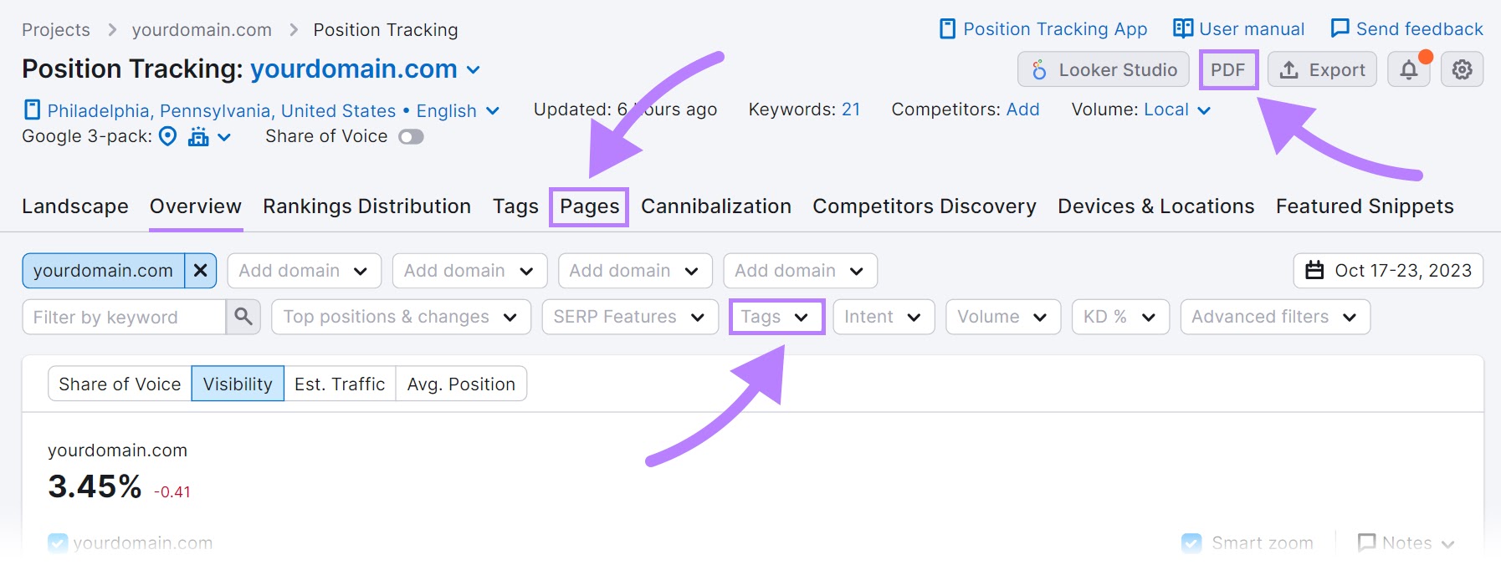Viewport: 1501px width, 570px height.
Task: Switch to the Rankings Distribution tab
Action: pyautogui.click(x=366, y=206)
